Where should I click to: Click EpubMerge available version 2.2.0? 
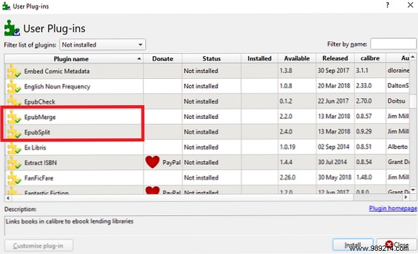pyautogui.click(x=286, y=116)
